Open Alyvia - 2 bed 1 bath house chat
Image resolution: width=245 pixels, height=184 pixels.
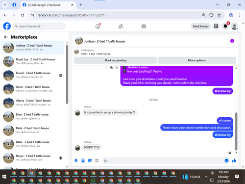(33, 103)
